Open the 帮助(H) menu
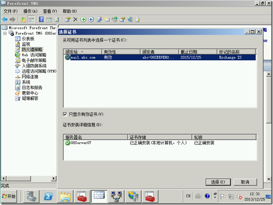 70,11
